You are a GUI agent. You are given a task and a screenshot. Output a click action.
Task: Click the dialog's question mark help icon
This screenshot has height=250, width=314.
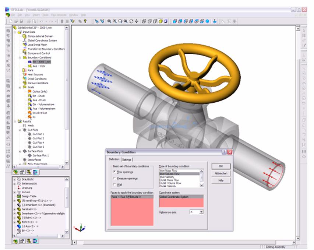point(224,152)
